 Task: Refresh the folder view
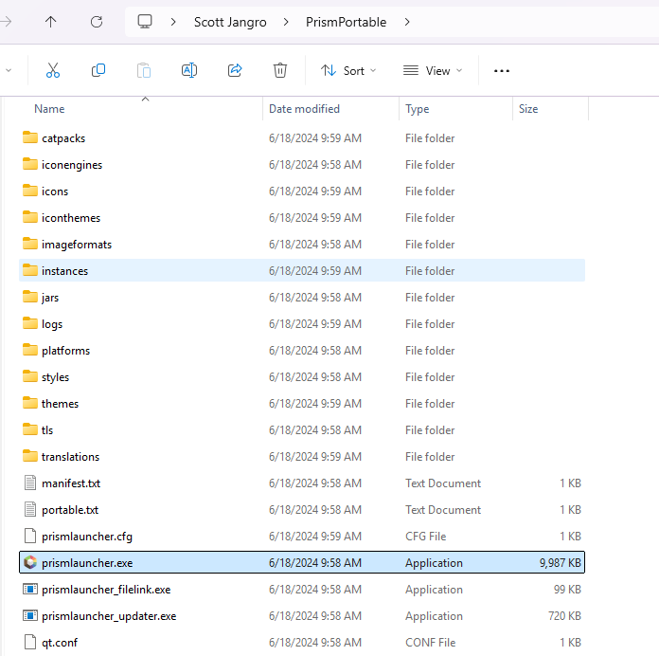point(97,22)
